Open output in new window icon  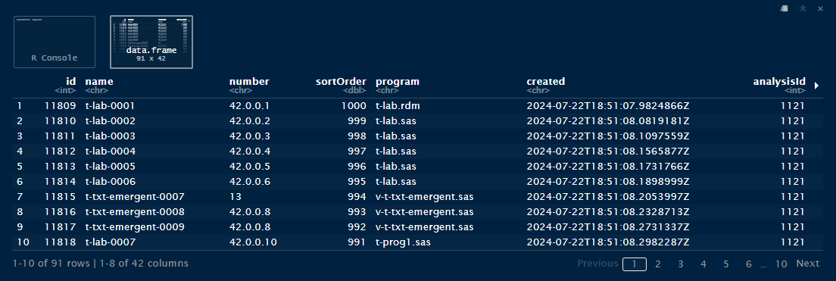(785, 8)
